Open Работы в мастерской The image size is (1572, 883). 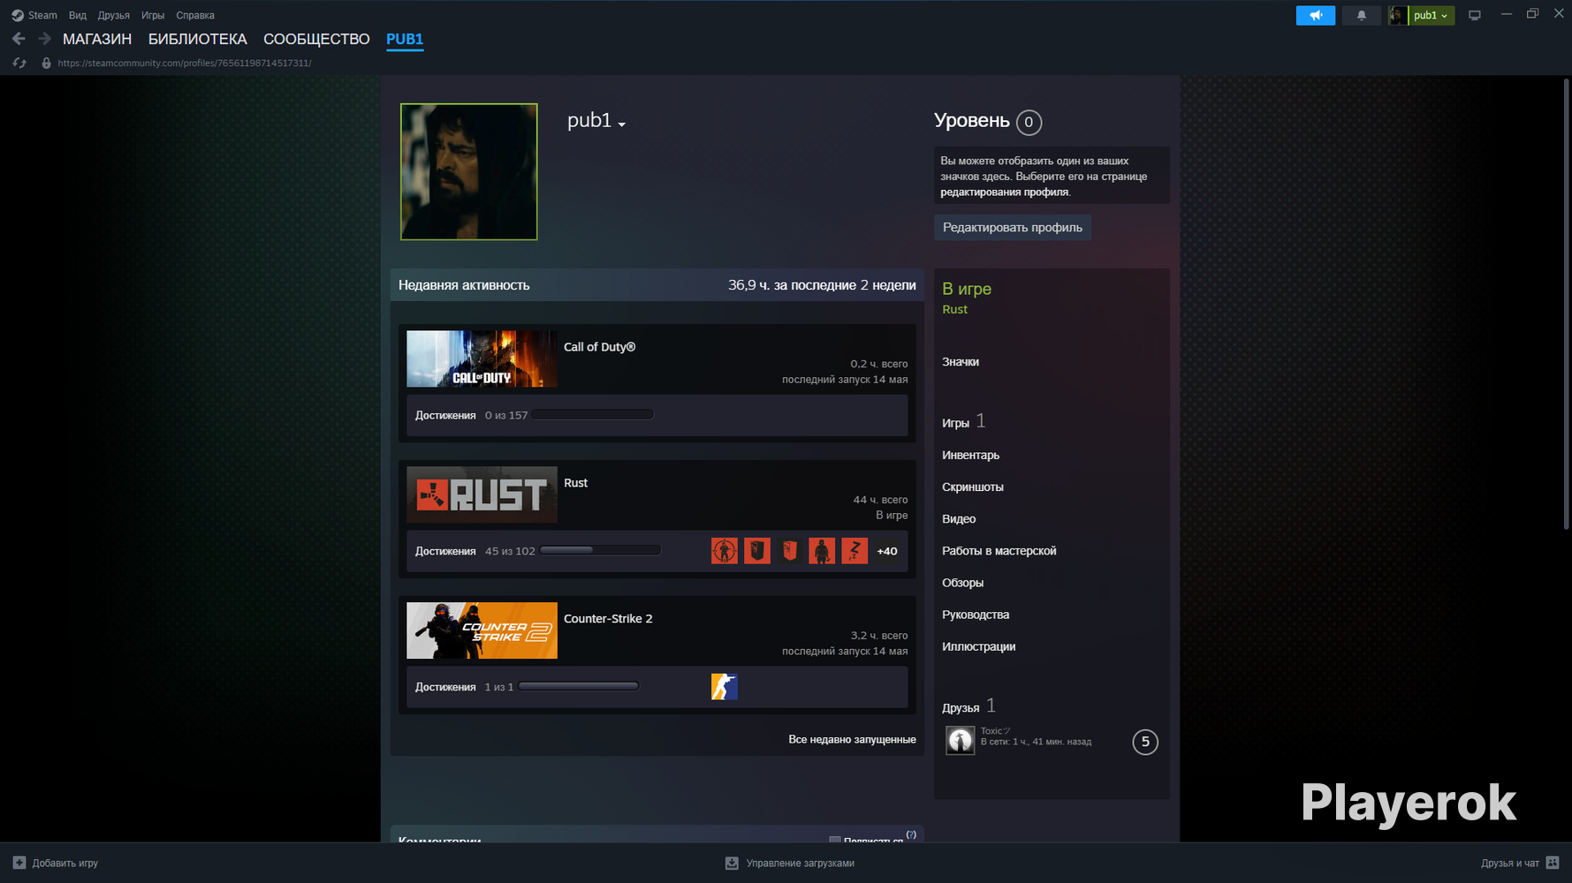pyautogui.click(x=999, y=550)
